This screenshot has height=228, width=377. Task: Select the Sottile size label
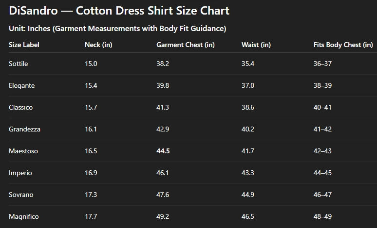click(19, 64)
